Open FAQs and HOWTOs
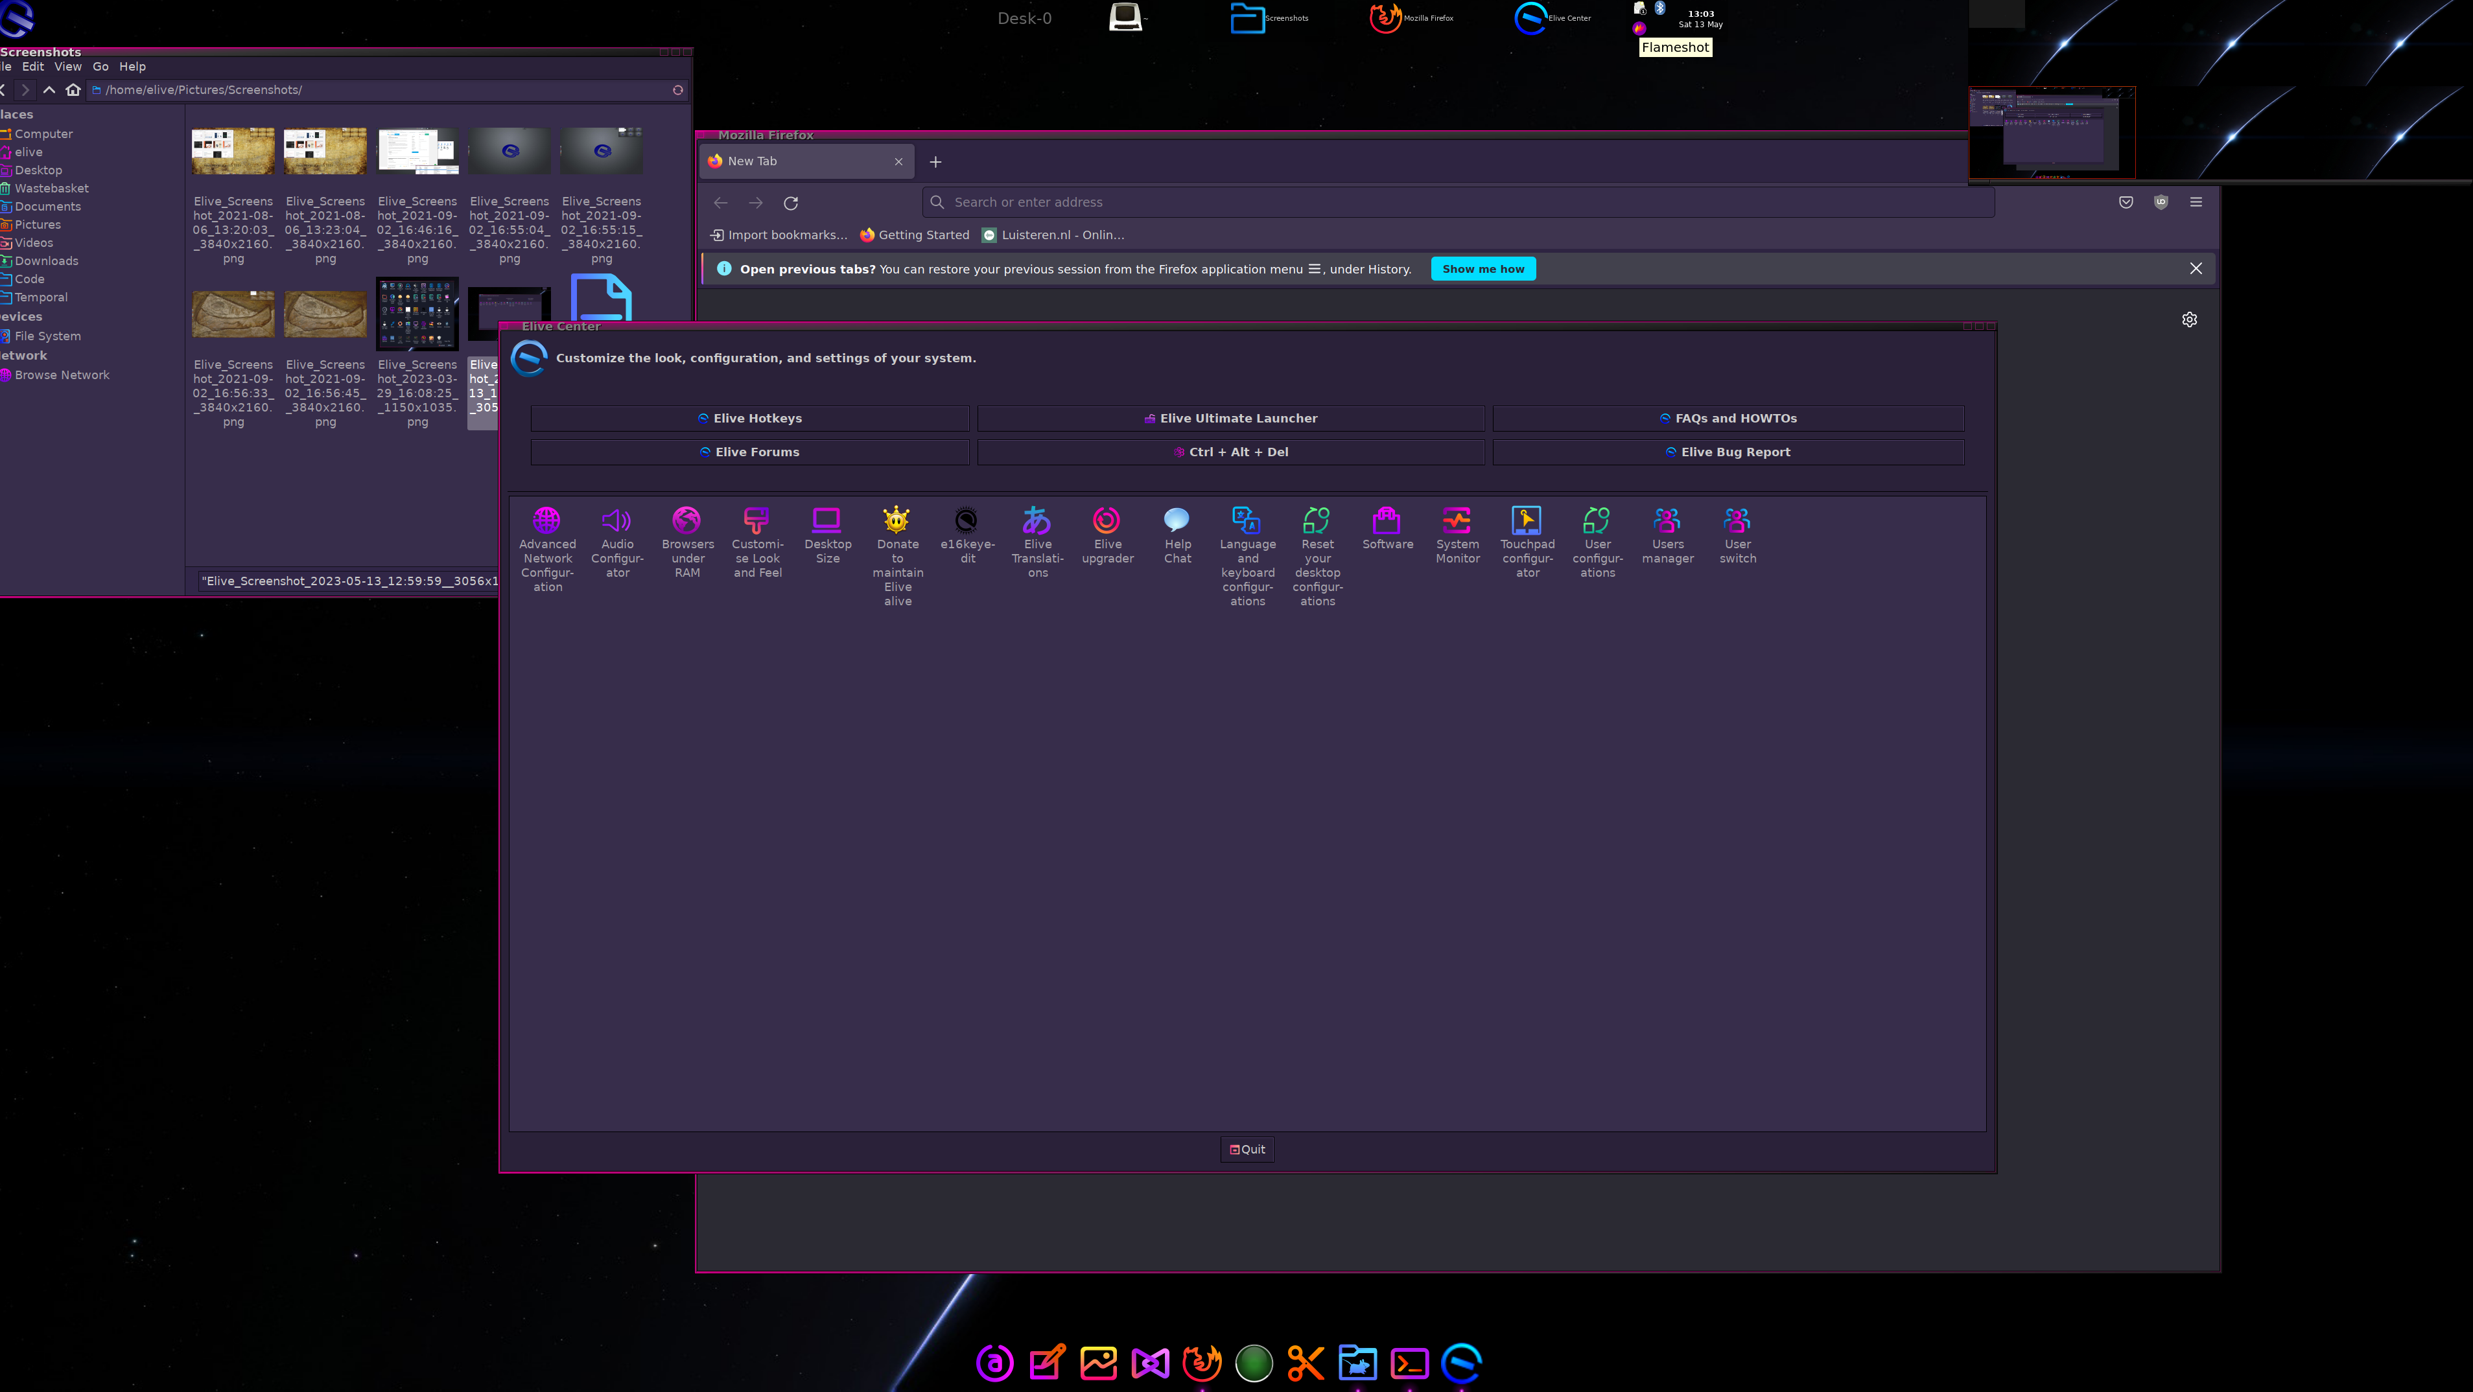Image resolution: width=2473 pixels, height=1392 pixels. (1728, 419)
